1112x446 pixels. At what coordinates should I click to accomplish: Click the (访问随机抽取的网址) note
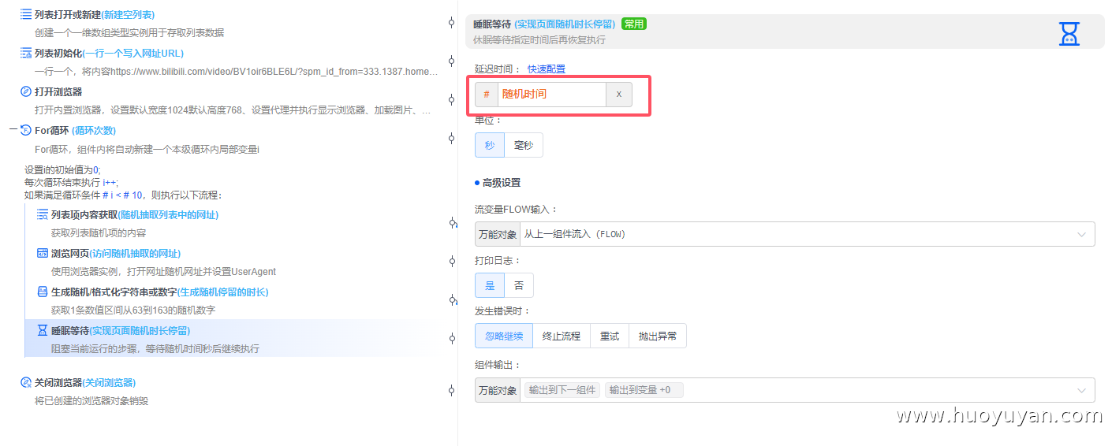[135, 253]
